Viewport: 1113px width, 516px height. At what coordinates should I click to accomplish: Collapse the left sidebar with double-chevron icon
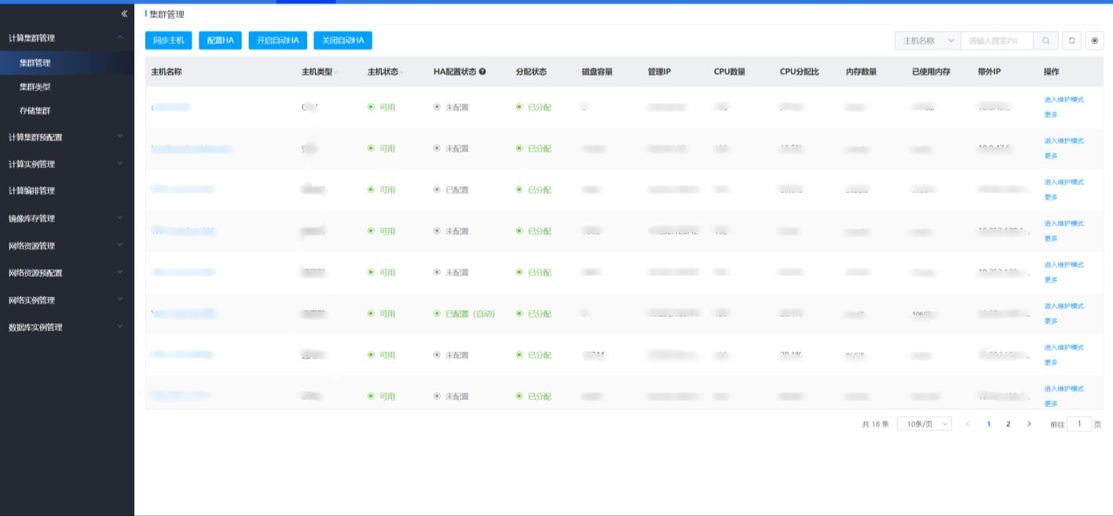pyautogui.click(x=124, y=14)
